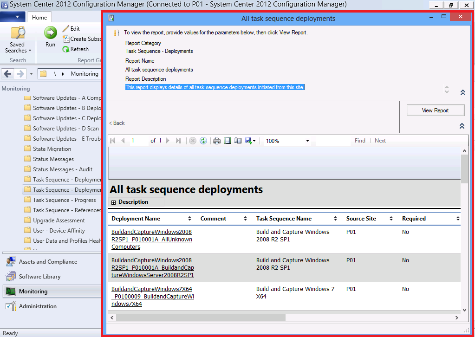The width and height of the screenshot is (475, 337).
Task: Expand breadcrumb arrow before Monitoring
Action: point(63,74)
